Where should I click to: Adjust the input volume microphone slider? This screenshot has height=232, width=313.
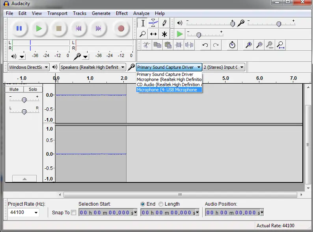(x=279, y=24)
